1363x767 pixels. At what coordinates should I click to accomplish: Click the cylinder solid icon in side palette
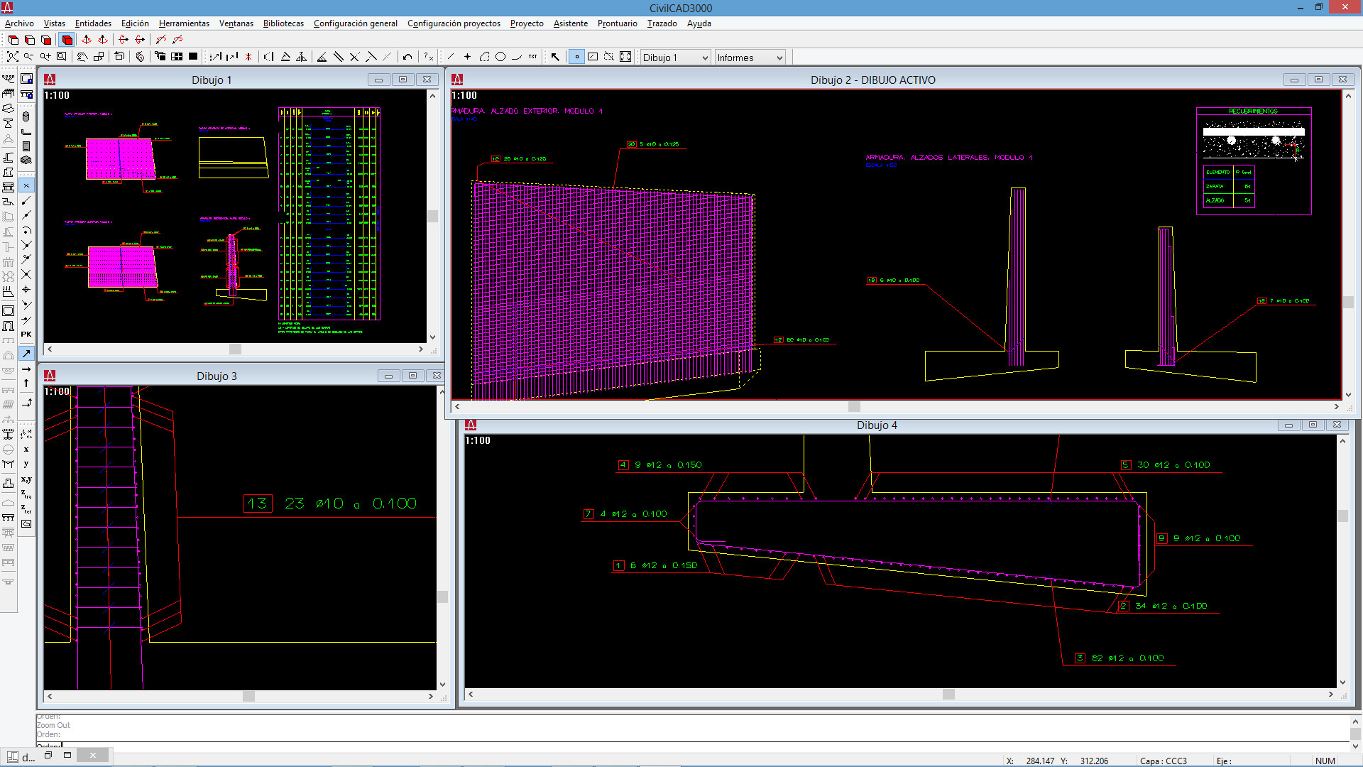click(26, 116)
